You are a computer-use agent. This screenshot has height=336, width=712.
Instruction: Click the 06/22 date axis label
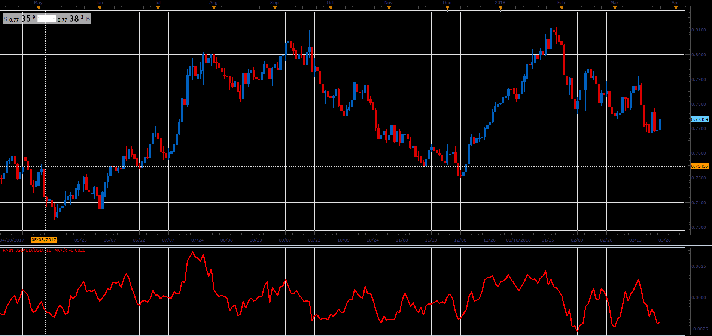(139, 240)
